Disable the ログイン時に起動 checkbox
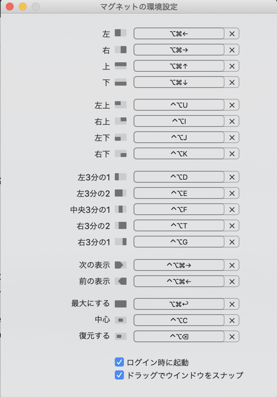The image size is (277, 397). click(119, 363)
